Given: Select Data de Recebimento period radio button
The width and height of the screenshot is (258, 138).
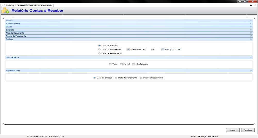Looking at the screenshot, I should (x=99, y=53).
